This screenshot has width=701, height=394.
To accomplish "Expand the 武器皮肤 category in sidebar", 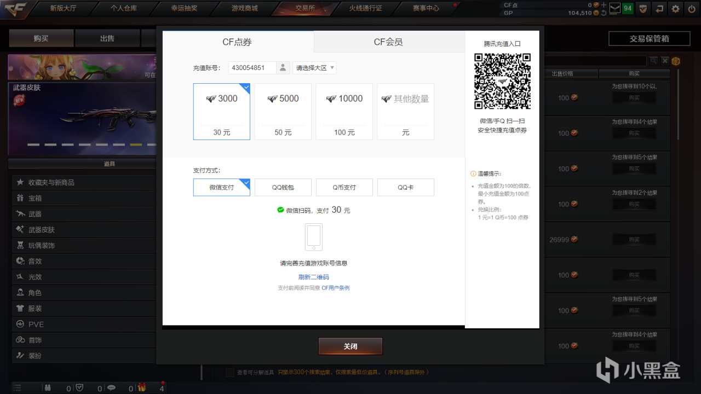I will click(85, 230).
